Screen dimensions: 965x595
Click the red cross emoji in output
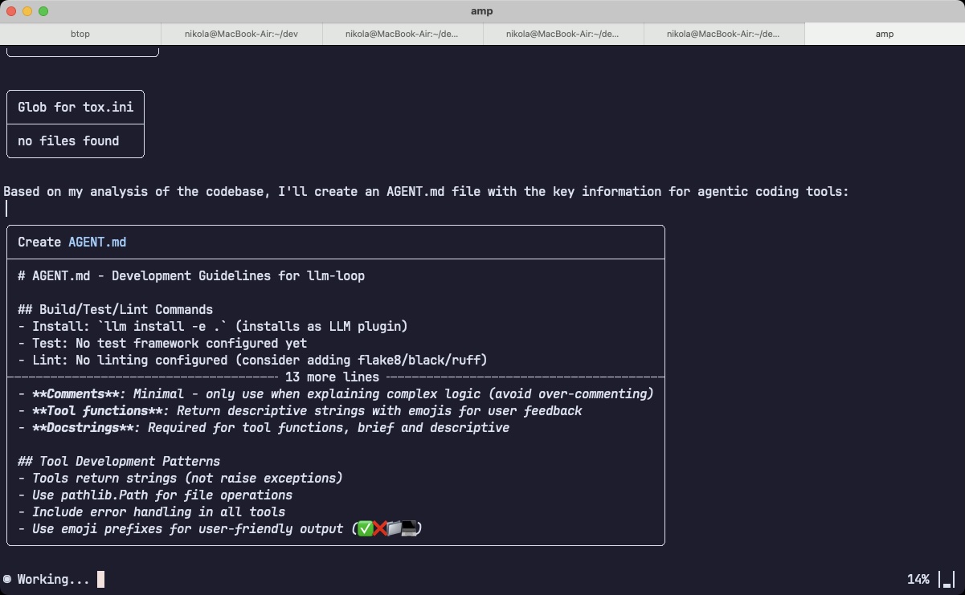pos(378,528)
